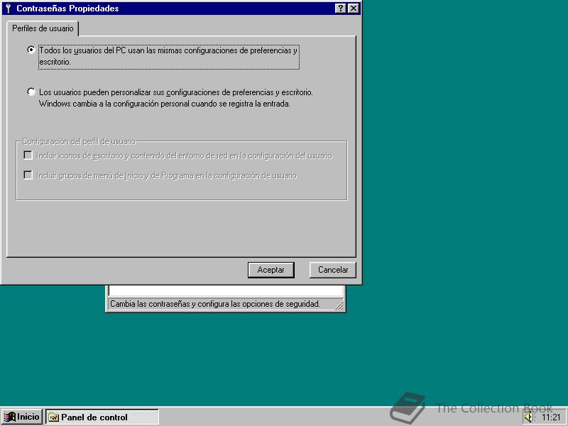Close the Contraseñas Propiedades dialog
Image resolution: width=568 pixels, height=426 pixels.
tap(353, 9)
